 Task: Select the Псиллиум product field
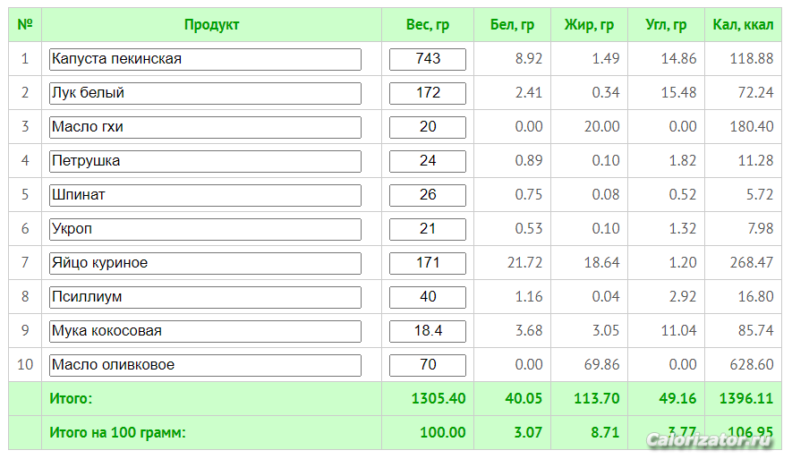click(205, 297)
